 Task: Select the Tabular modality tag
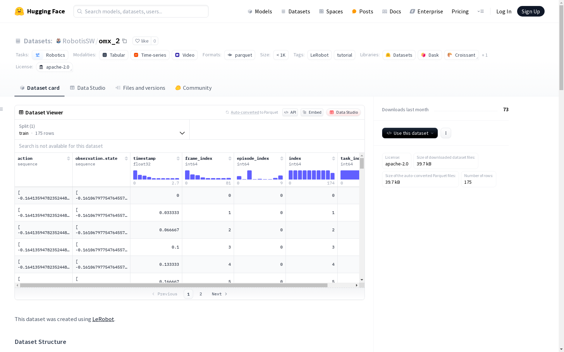point(114,55)
